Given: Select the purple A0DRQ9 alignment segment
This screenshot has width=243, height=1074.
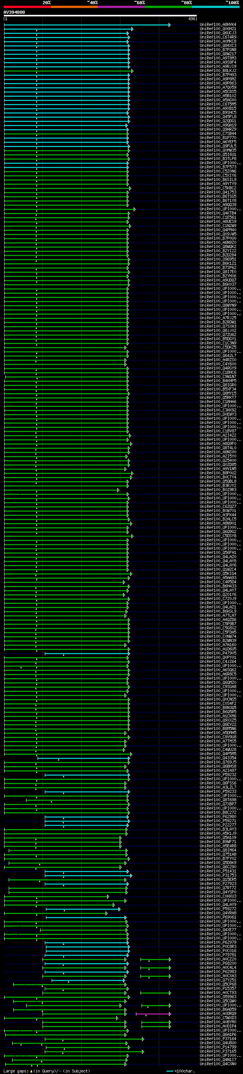Looking at the screenshot, I should click(153, 1013).
